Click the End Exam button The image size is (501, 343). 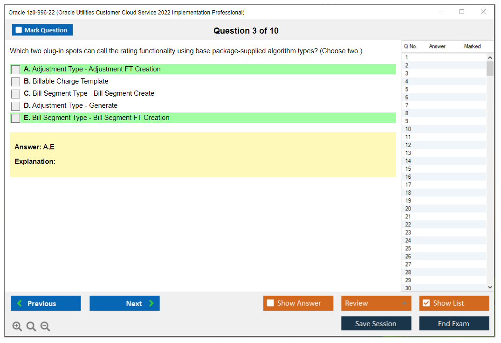click(x=454, y=323)
